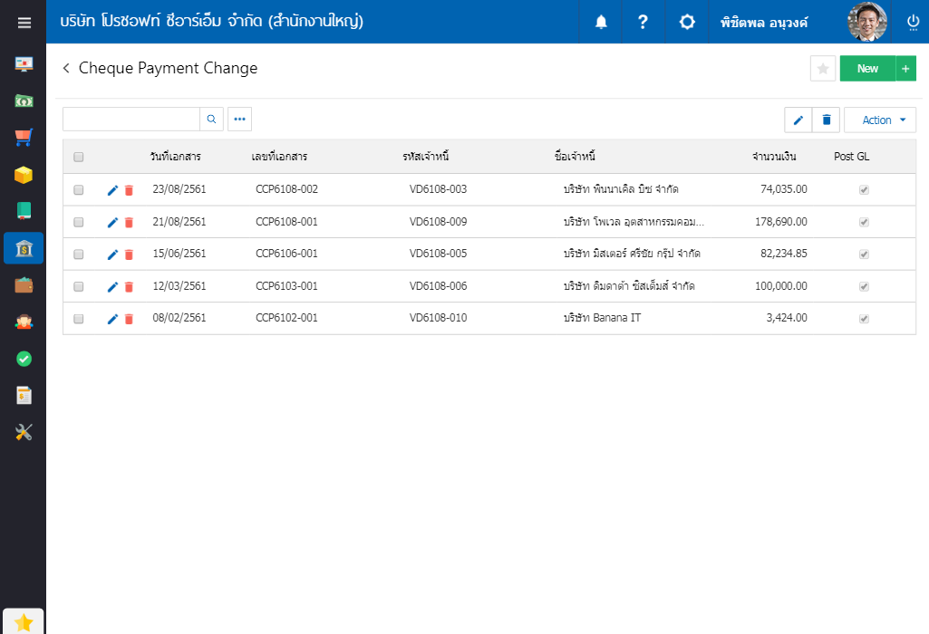The image size is (929, 634).
Task: Click the search magnifier button
Action: (x=211, y=119)
